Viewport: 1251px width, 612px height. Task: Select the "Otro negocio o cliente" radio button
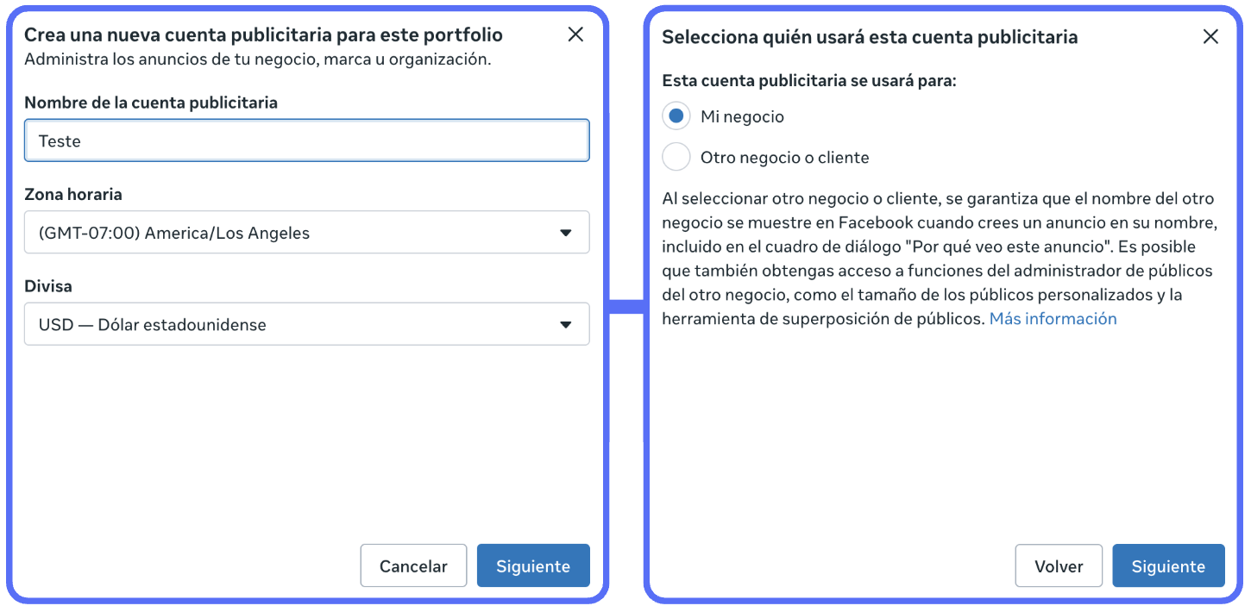point(676,158)
